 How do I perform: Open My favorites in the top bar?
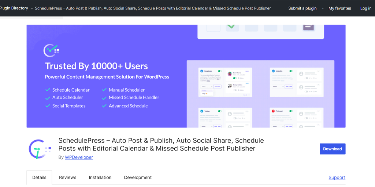pos(339,8)
